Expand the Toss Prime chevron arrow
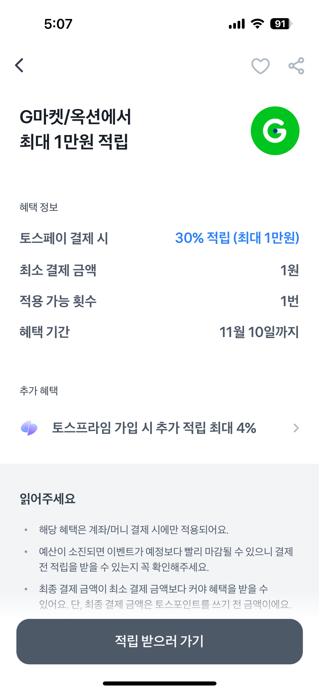The height and width of the screenshot is (692, 319). coord(296,428)
